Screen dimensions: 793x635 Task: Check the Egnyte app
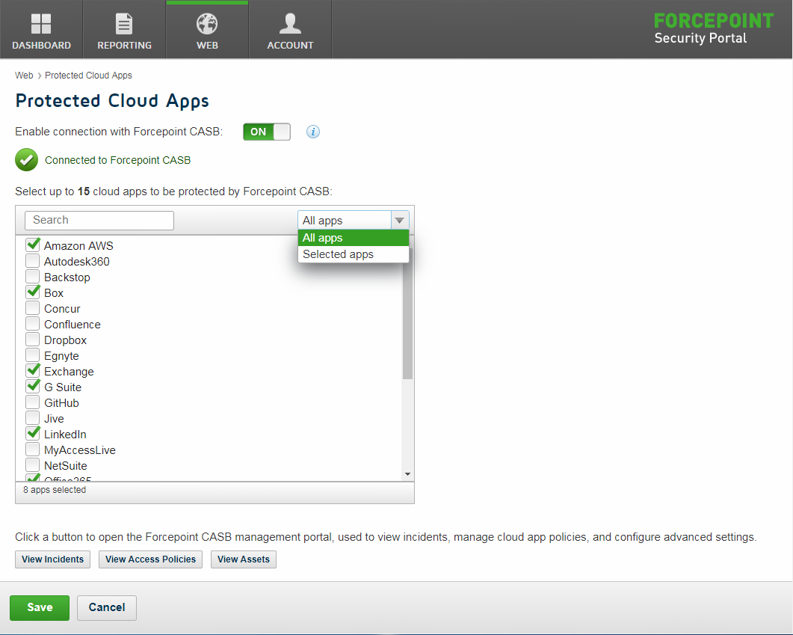(x=33, y=355)
